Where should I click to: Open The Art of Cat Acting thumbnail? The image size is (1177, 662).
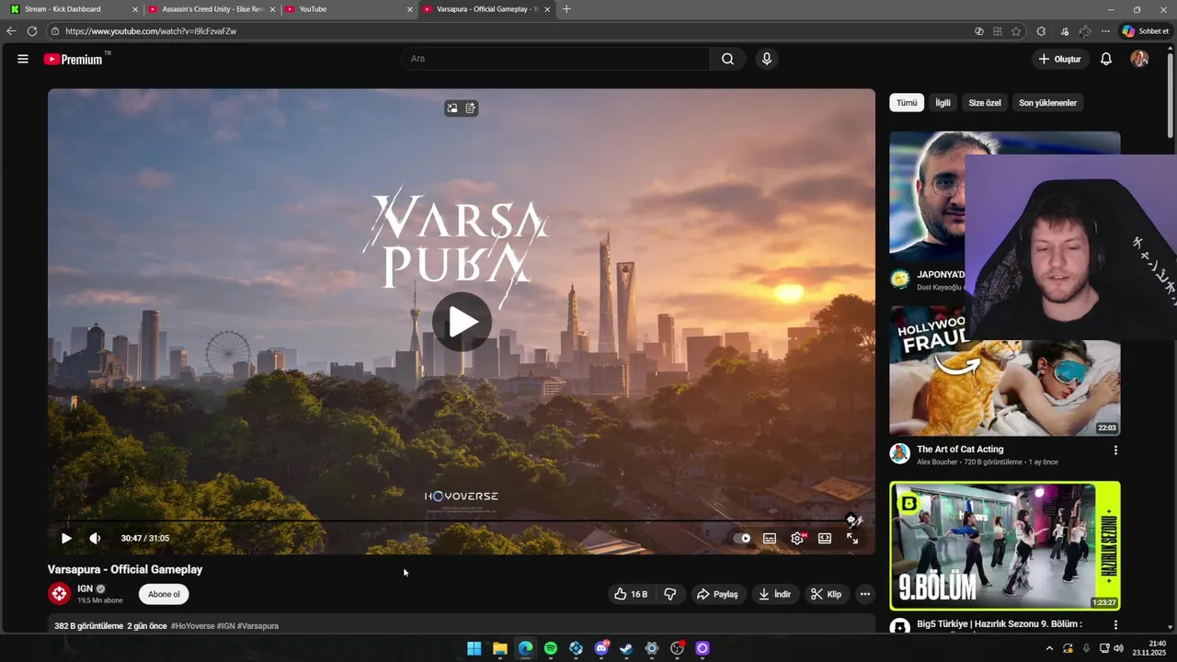(x=1004, y=371)
